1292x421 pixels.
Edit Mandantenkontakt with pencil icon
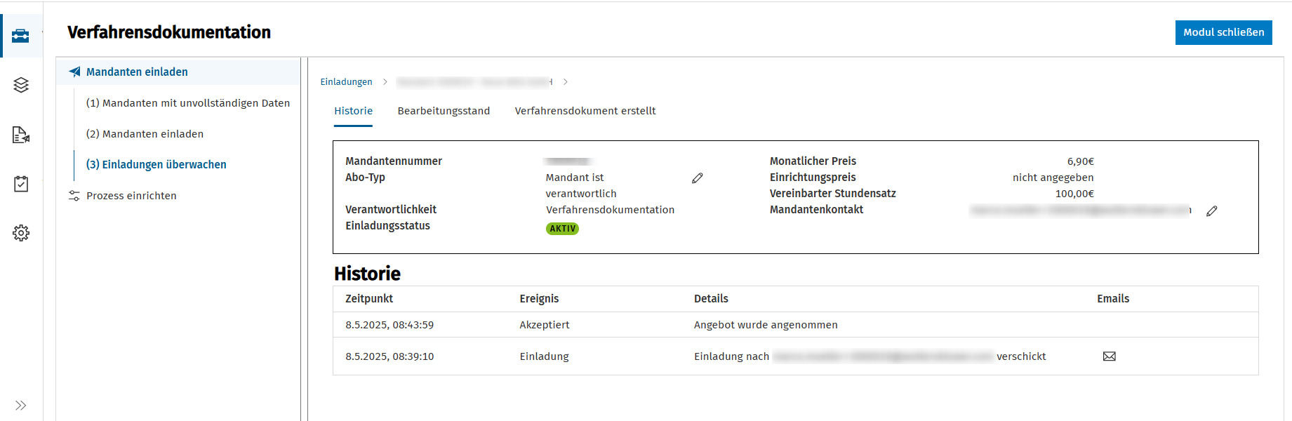click(1212, 210)
